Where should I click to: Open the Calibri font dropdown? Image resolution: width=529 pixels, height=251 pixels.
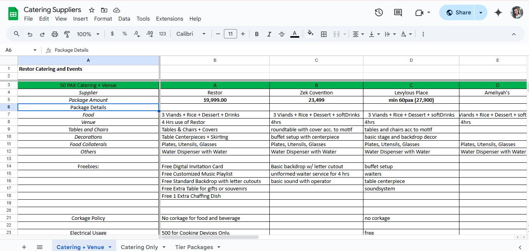191,34
